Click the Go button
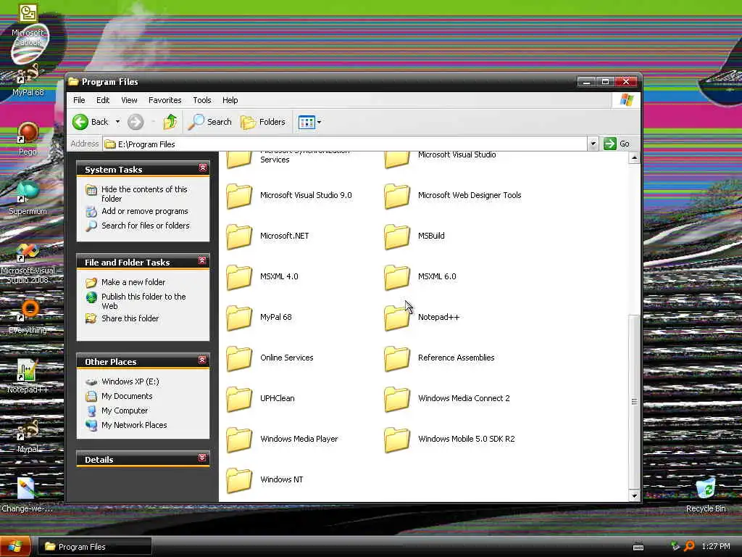The width and height of the screenshot is (742, 557). [x=617, y=144]
